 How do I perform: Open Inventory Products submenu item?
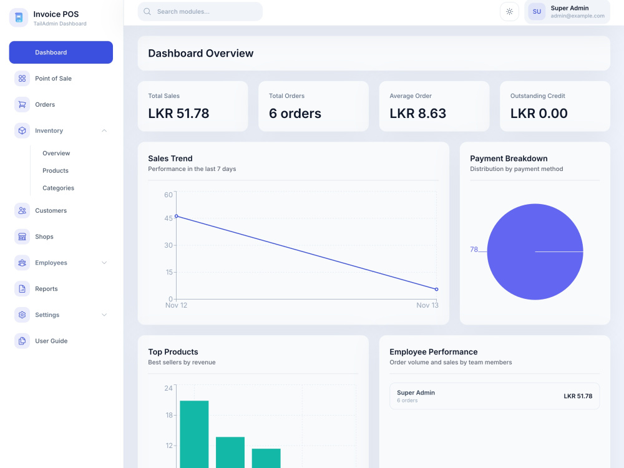point(56,171)
